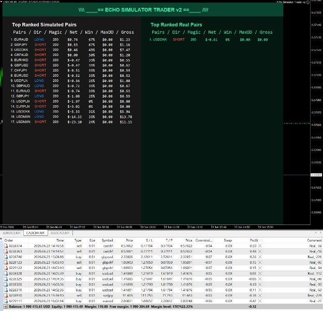This screenshot has height=311, width=323.
Task: Click order icon of usdcad buy at 14:02:36
Action: pyautogui.click(x=6, y=290)
